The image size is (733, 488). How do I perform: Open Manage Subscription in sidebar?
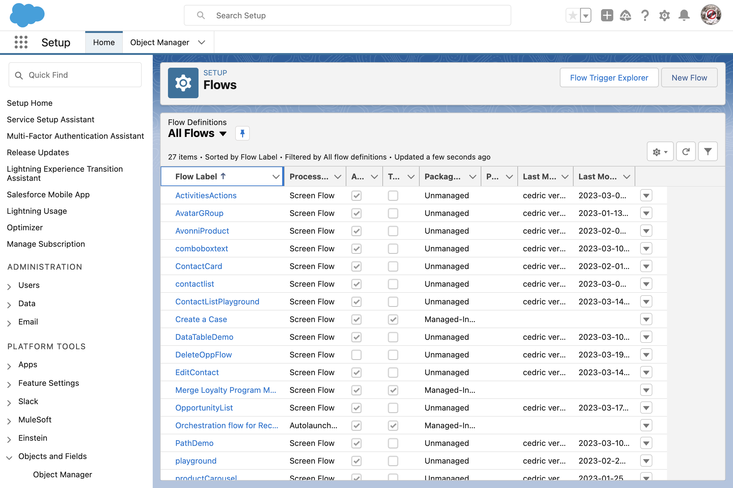(46, 244)
